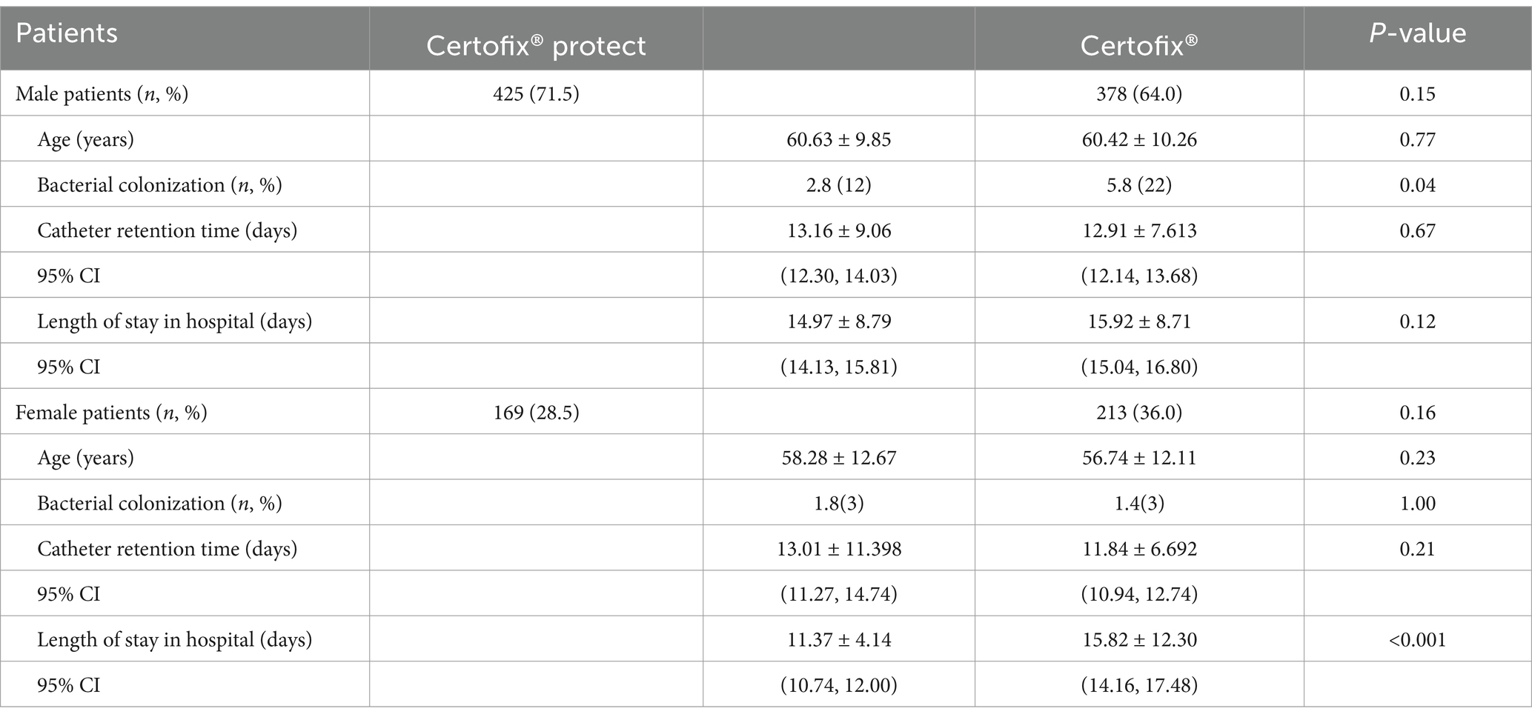Viewport: 1532px width, 720px height.
Task: Click the Patients column header
Action: (67, 33)
